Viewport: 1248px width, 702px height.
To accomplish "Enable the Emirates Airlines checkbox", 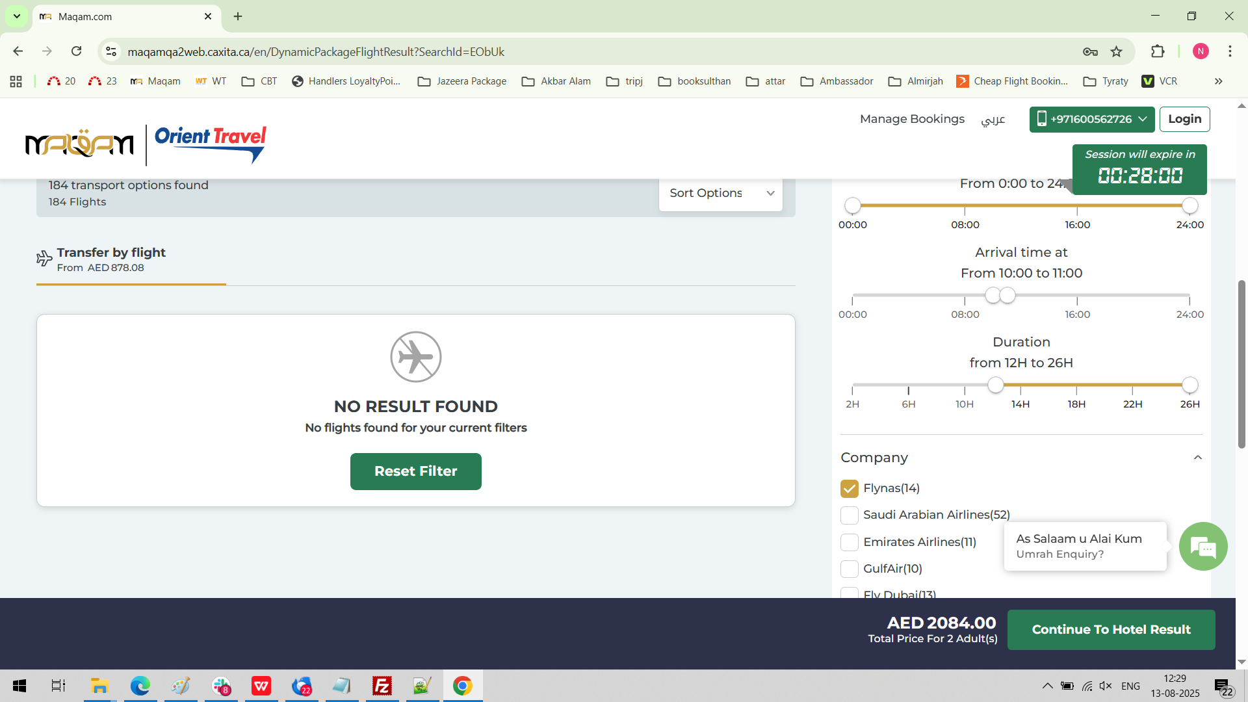I will click(849, 542).
